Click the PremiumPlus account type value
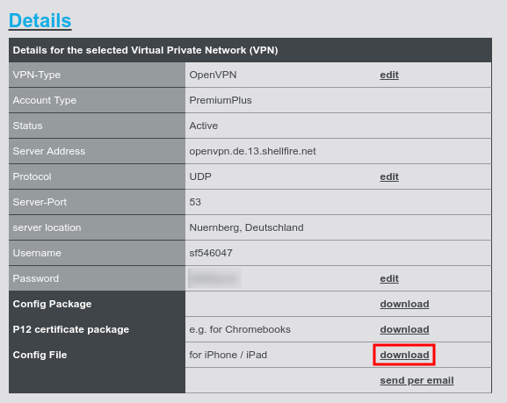This screenshot has height=403, width=507. point(221,100)
